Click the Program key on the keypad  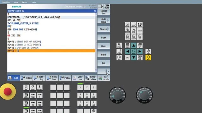pos(134,25)
